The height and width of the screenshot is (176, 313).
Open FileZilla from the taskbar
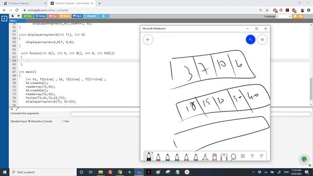(x=110, y=172)
